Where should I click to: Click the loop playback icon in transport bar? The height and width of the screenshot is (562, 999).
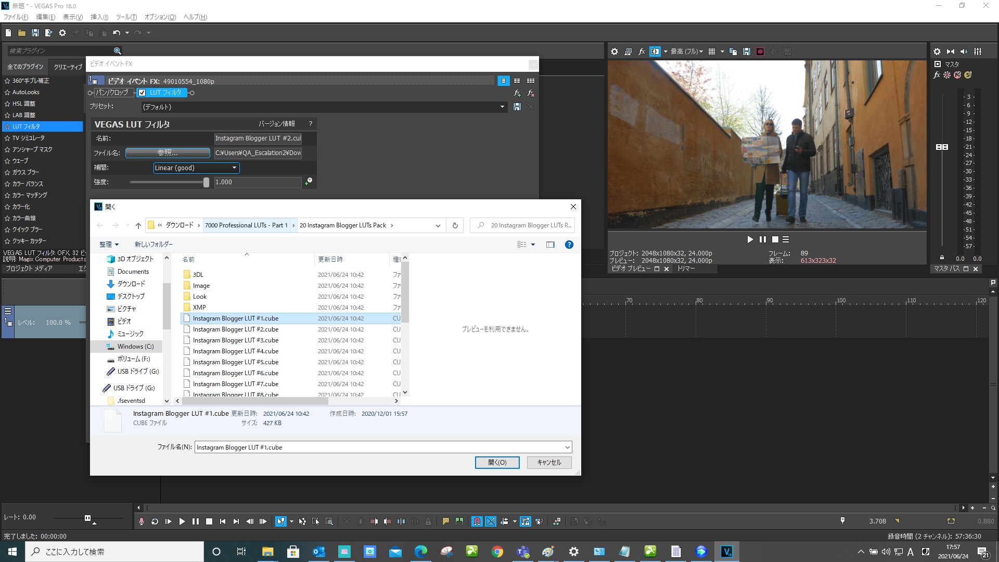click(x=155, y=521)
